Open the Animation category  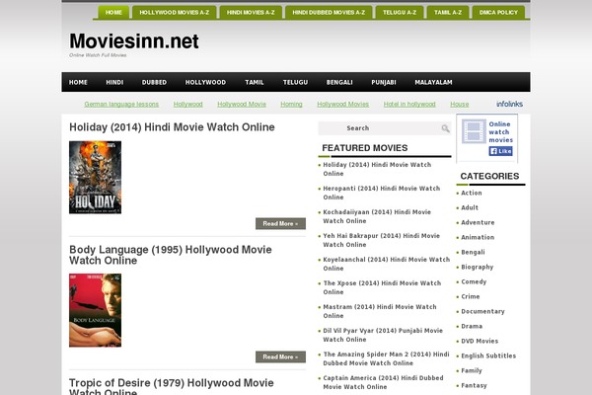point(478,237)
